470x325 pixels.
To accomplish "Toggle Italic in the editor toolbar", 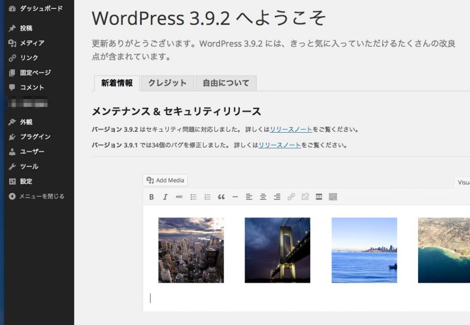I will (x=165, y=197).
